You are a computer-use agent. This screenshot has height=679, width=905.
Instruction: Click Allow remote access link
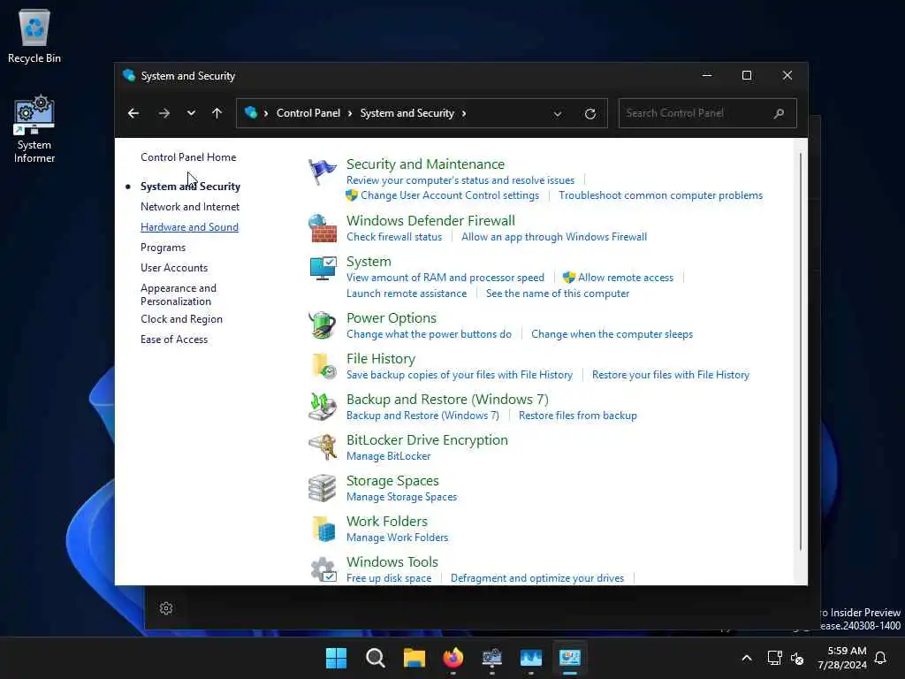click(x=626, y=277)
